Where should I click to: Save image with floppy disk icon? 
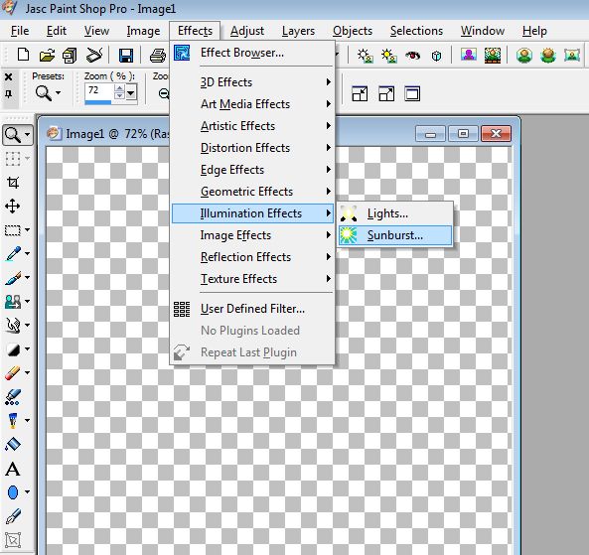click(126, 56)
